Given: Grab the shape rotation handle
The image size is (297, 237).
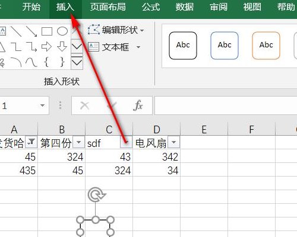Looking at the screenshot, I should [97, 194].
